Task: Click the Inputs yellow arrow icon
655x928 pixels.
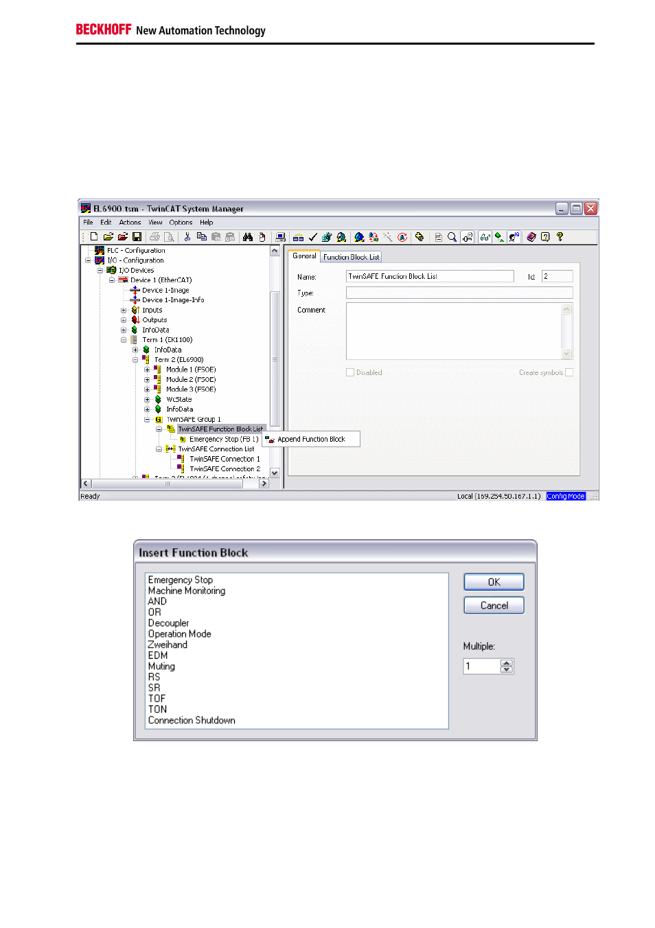Action: [135, 310]
